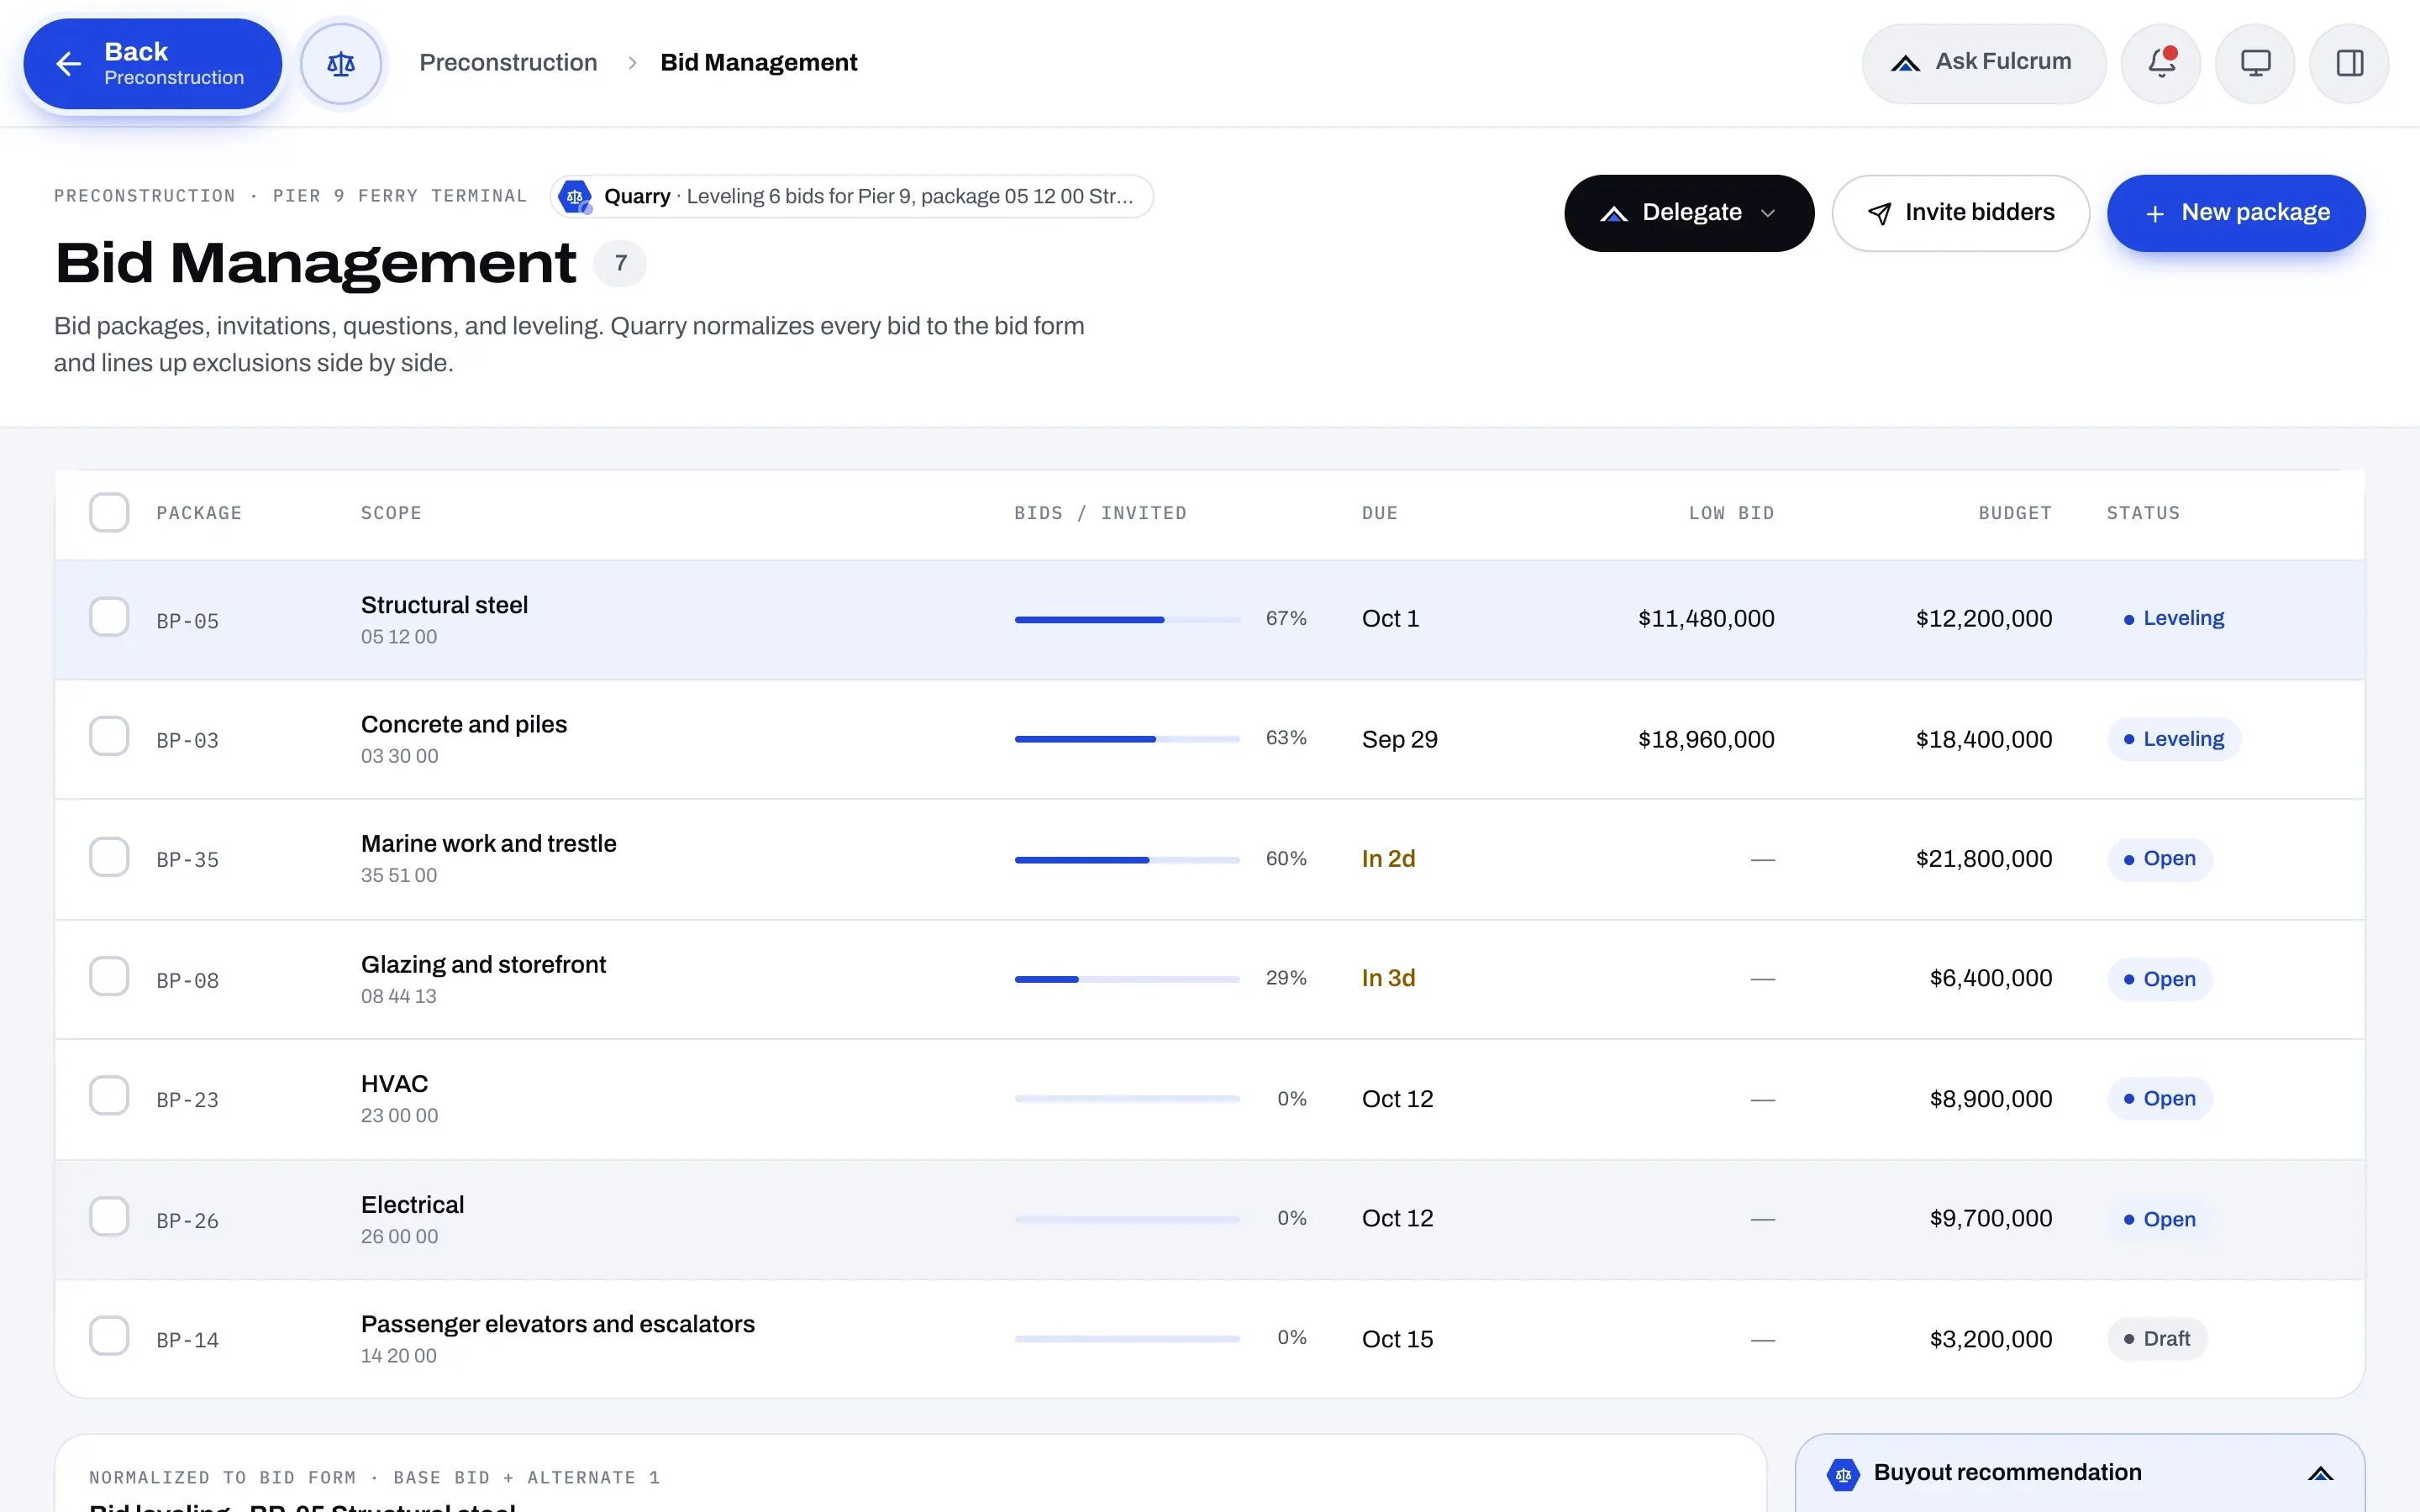Screen dimensions: 2420x1512
Task: Click the Buyout recommendation scales icon
Action: [1843, 1474]
